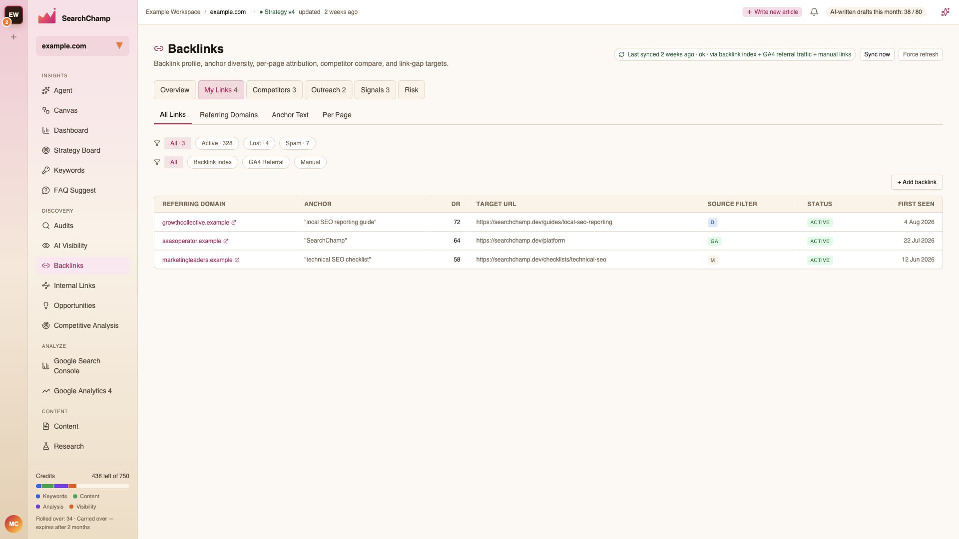Click the Keywords key icon
959x539 pixels.
coord(46,170)
